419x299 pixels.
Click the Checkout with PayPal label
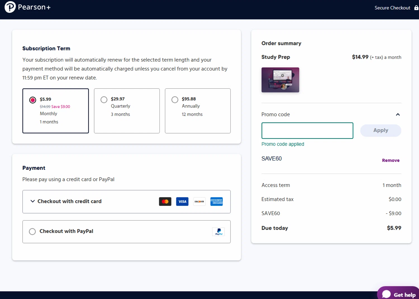66,231
